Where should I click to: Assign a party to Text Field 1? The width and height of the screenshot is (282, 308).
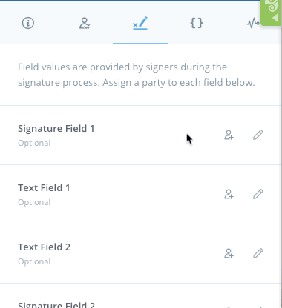229,194
